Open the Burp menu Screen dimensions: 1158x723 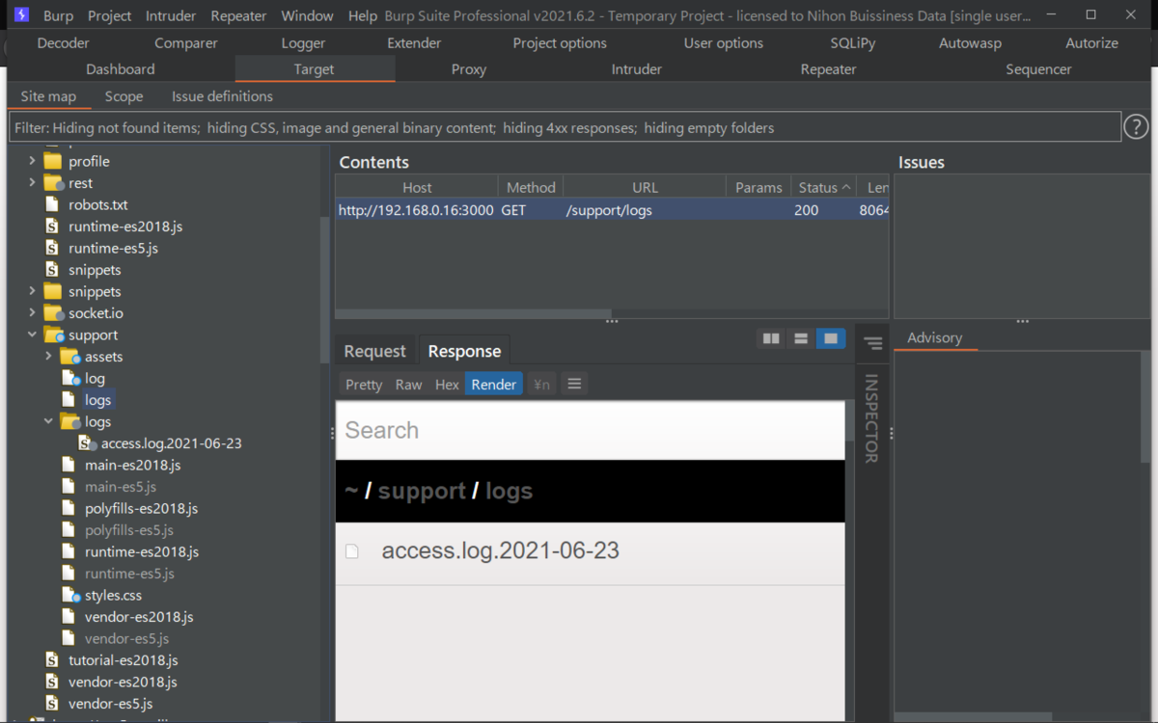(x=58, y=15)
